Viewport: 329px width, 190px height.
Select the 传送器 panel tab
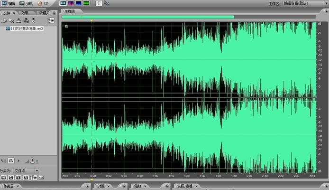click(9, 186)
